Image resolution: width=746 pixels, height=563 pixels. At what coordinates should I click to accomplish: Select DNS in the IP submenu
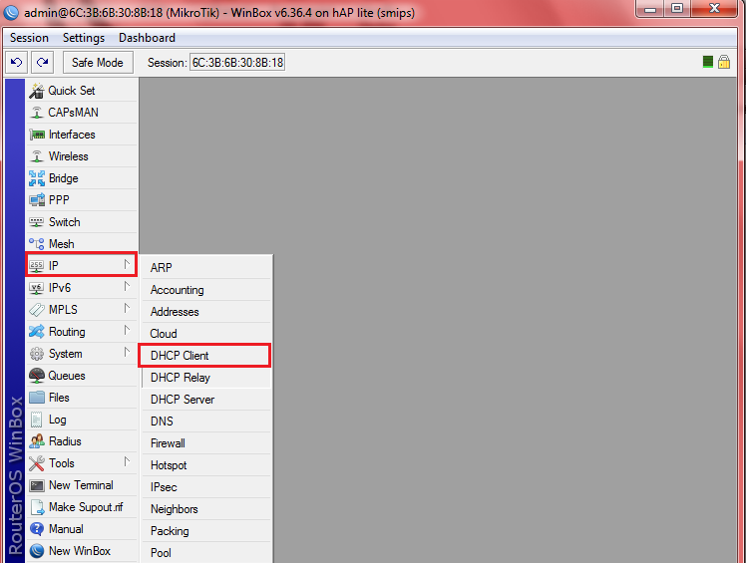coord(206,422)
